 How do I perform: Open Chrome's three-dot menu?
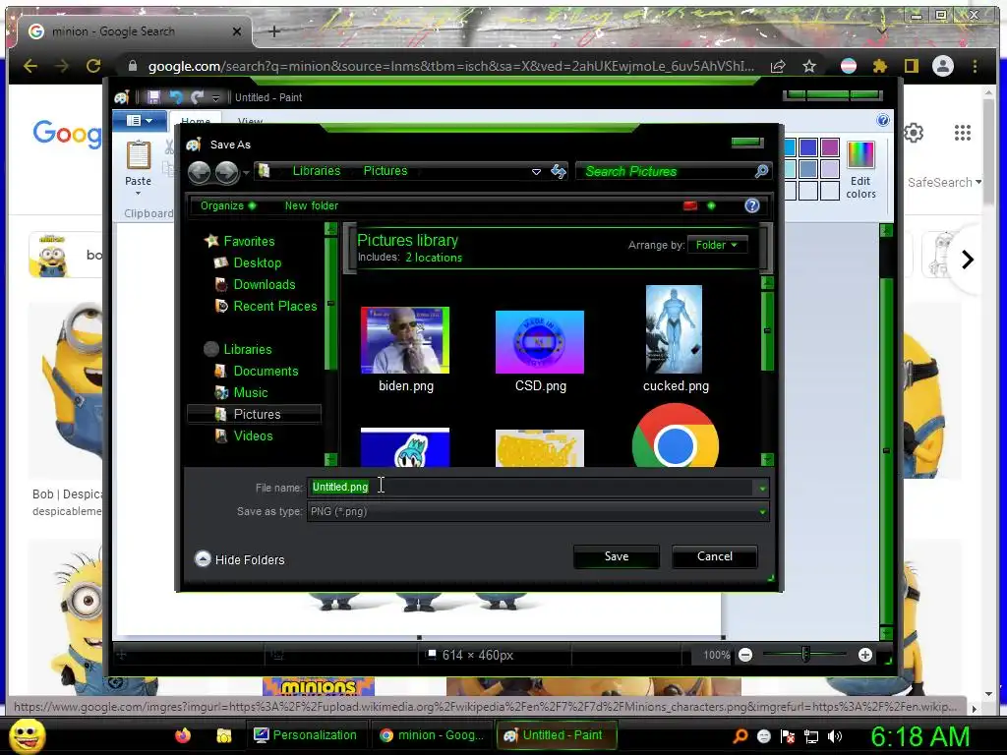pos(975,66)
